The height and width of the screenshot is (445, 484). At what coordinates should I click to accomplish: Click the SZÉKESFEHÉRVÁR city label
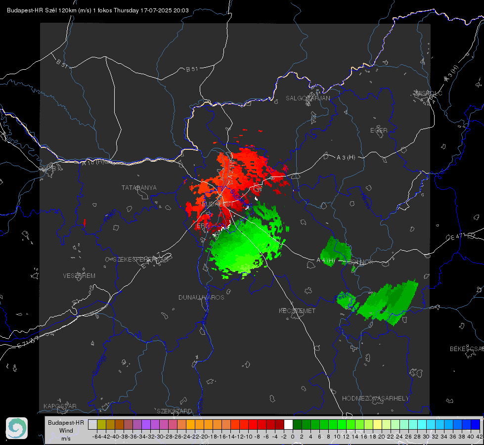pos(141,260)
